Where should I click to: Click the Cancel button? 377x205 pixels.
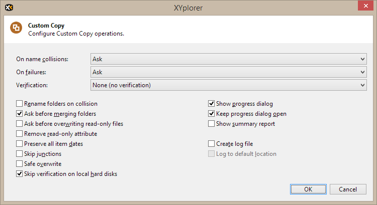[x=348, y=189]
